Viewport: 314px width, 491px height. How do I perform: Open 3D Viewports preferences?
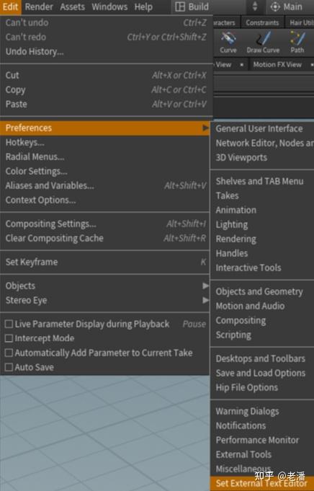pyautogui.click(x=241, y=157)
